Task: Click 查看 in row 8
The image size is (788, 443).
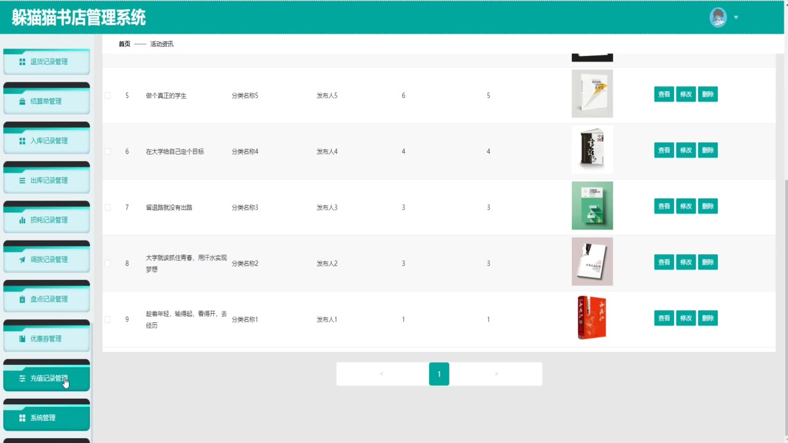Action: 664,262
